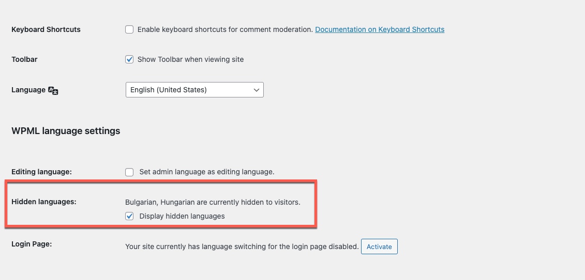Open Documentation on Keyboard Shortcuts link
Image resolution: width=585 pixels, height=280 pixels.
point(380,29)
